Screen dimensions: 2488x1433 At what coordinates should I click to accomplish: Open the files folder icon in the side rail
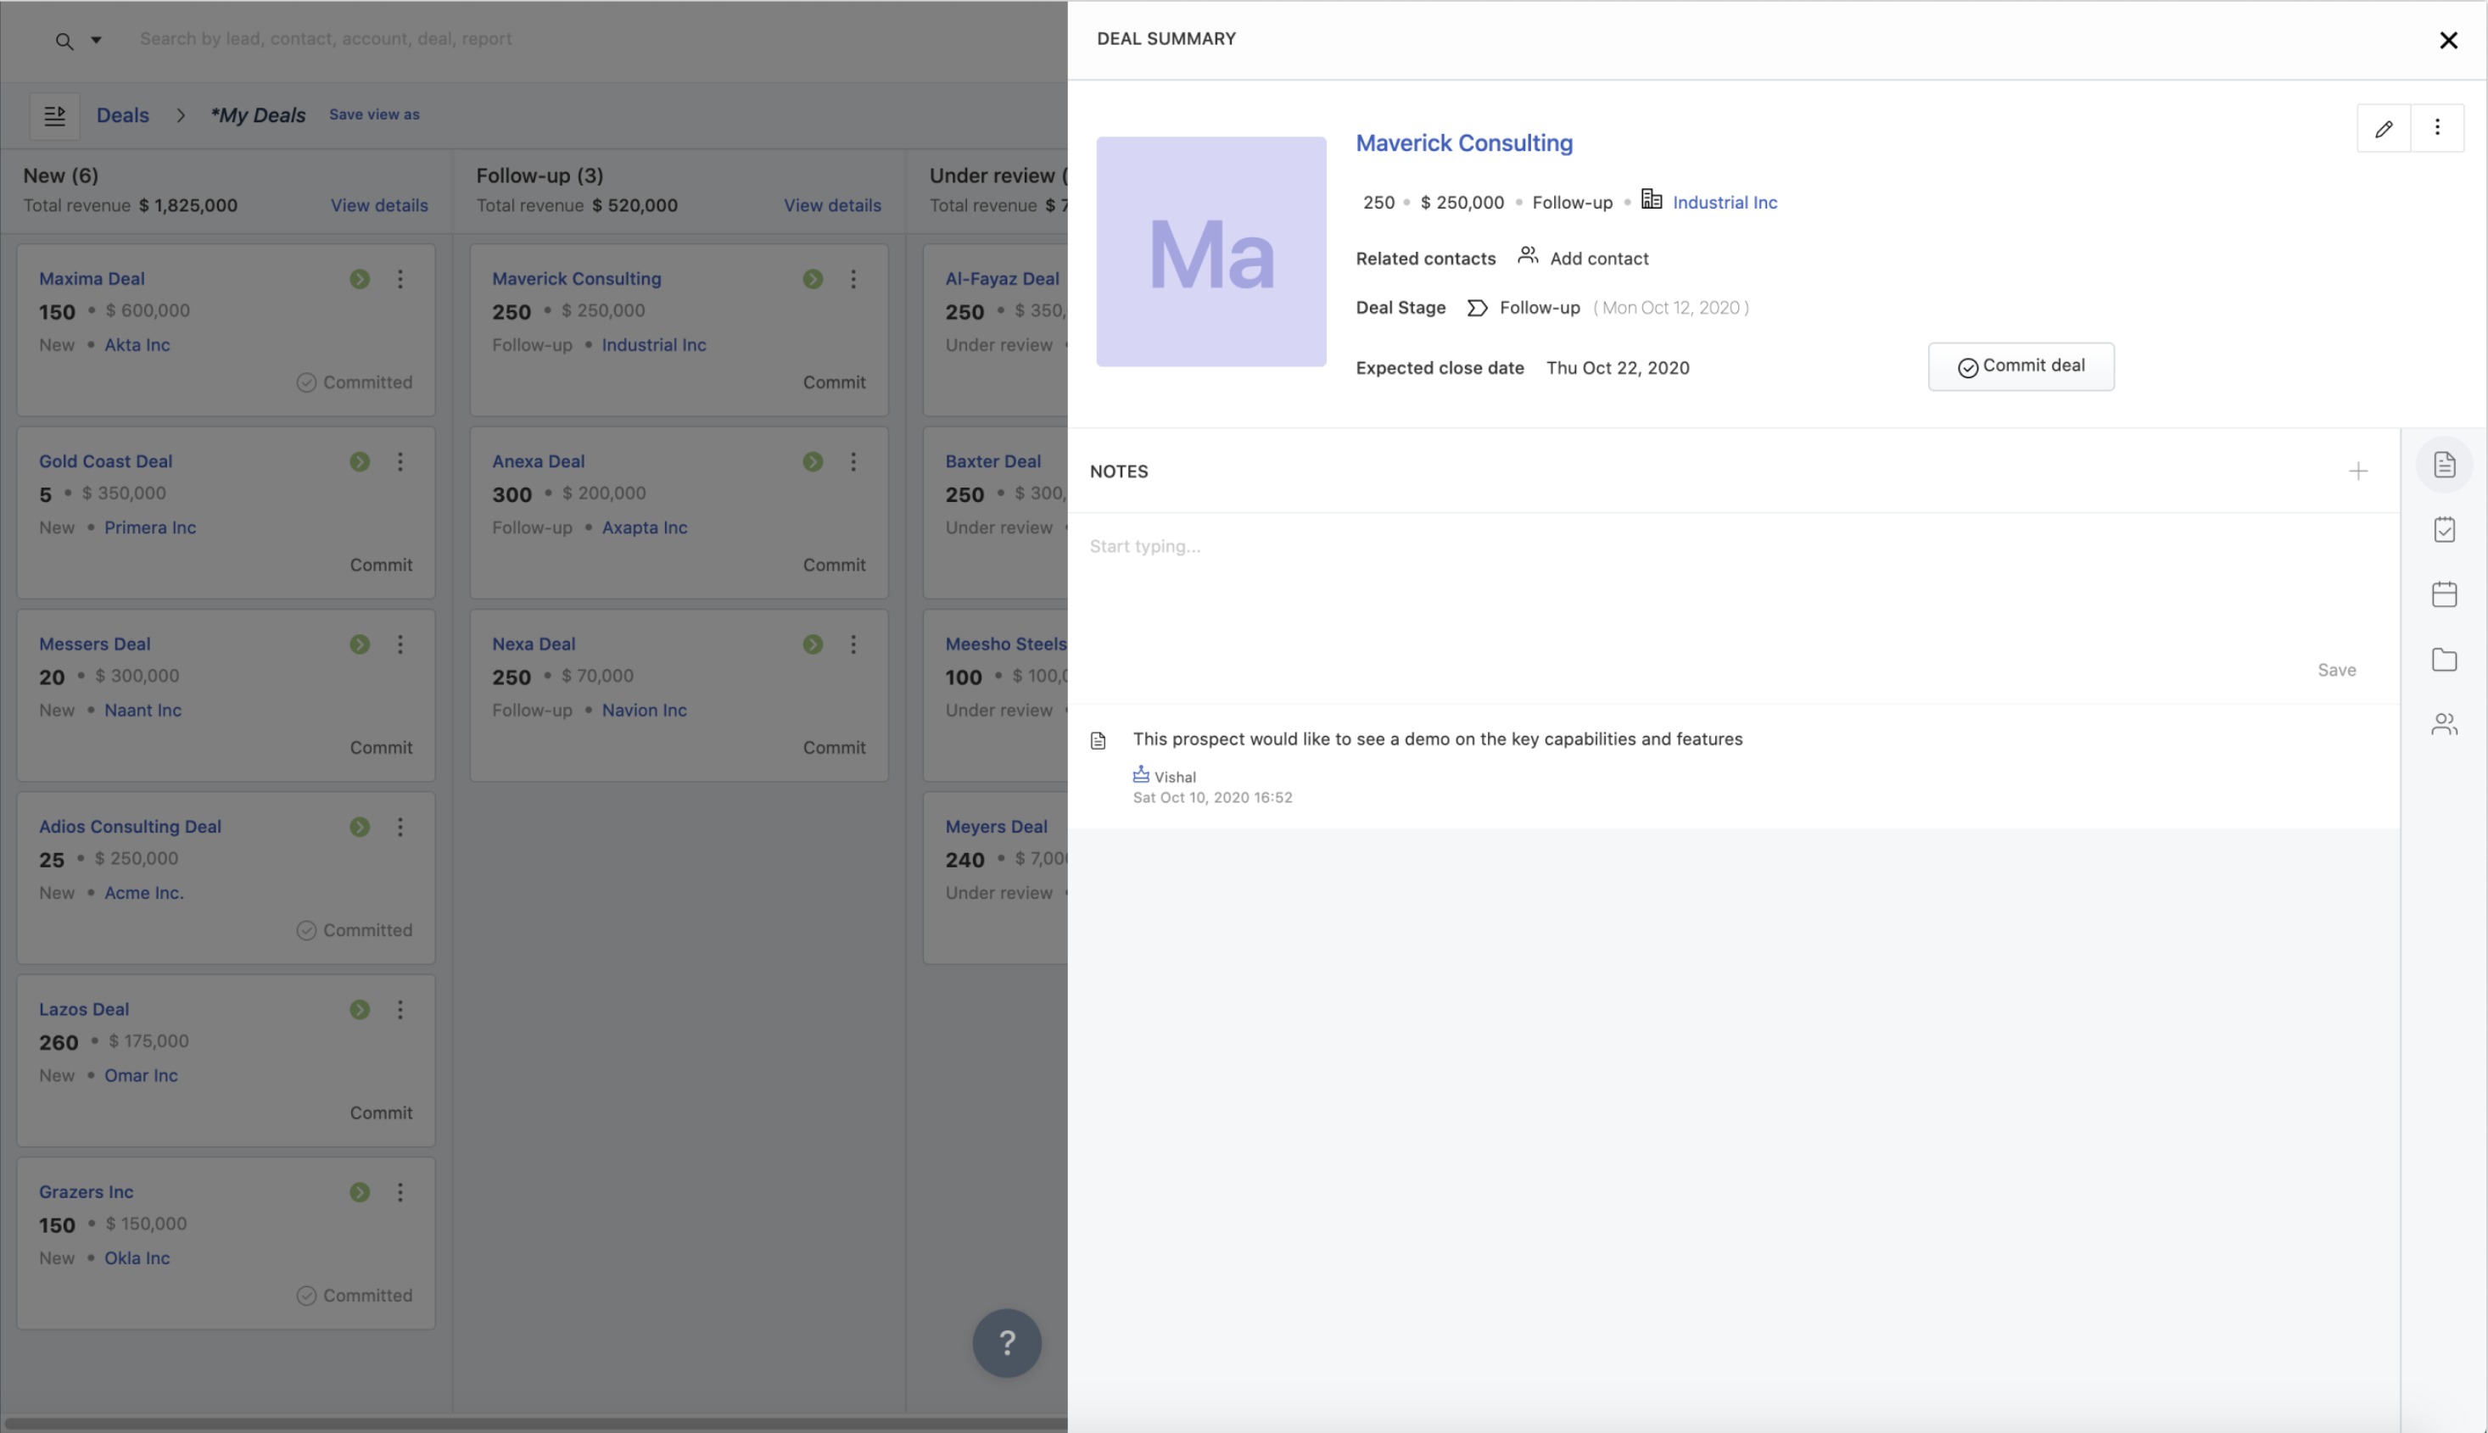2444,660
